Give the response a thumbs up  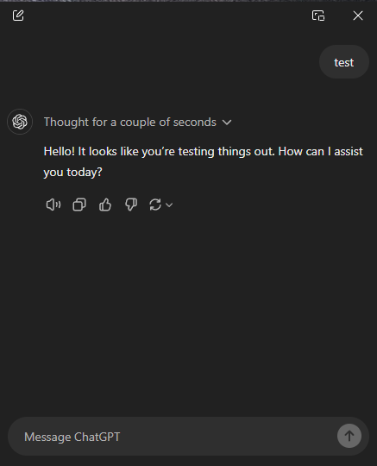click(105, 205)
